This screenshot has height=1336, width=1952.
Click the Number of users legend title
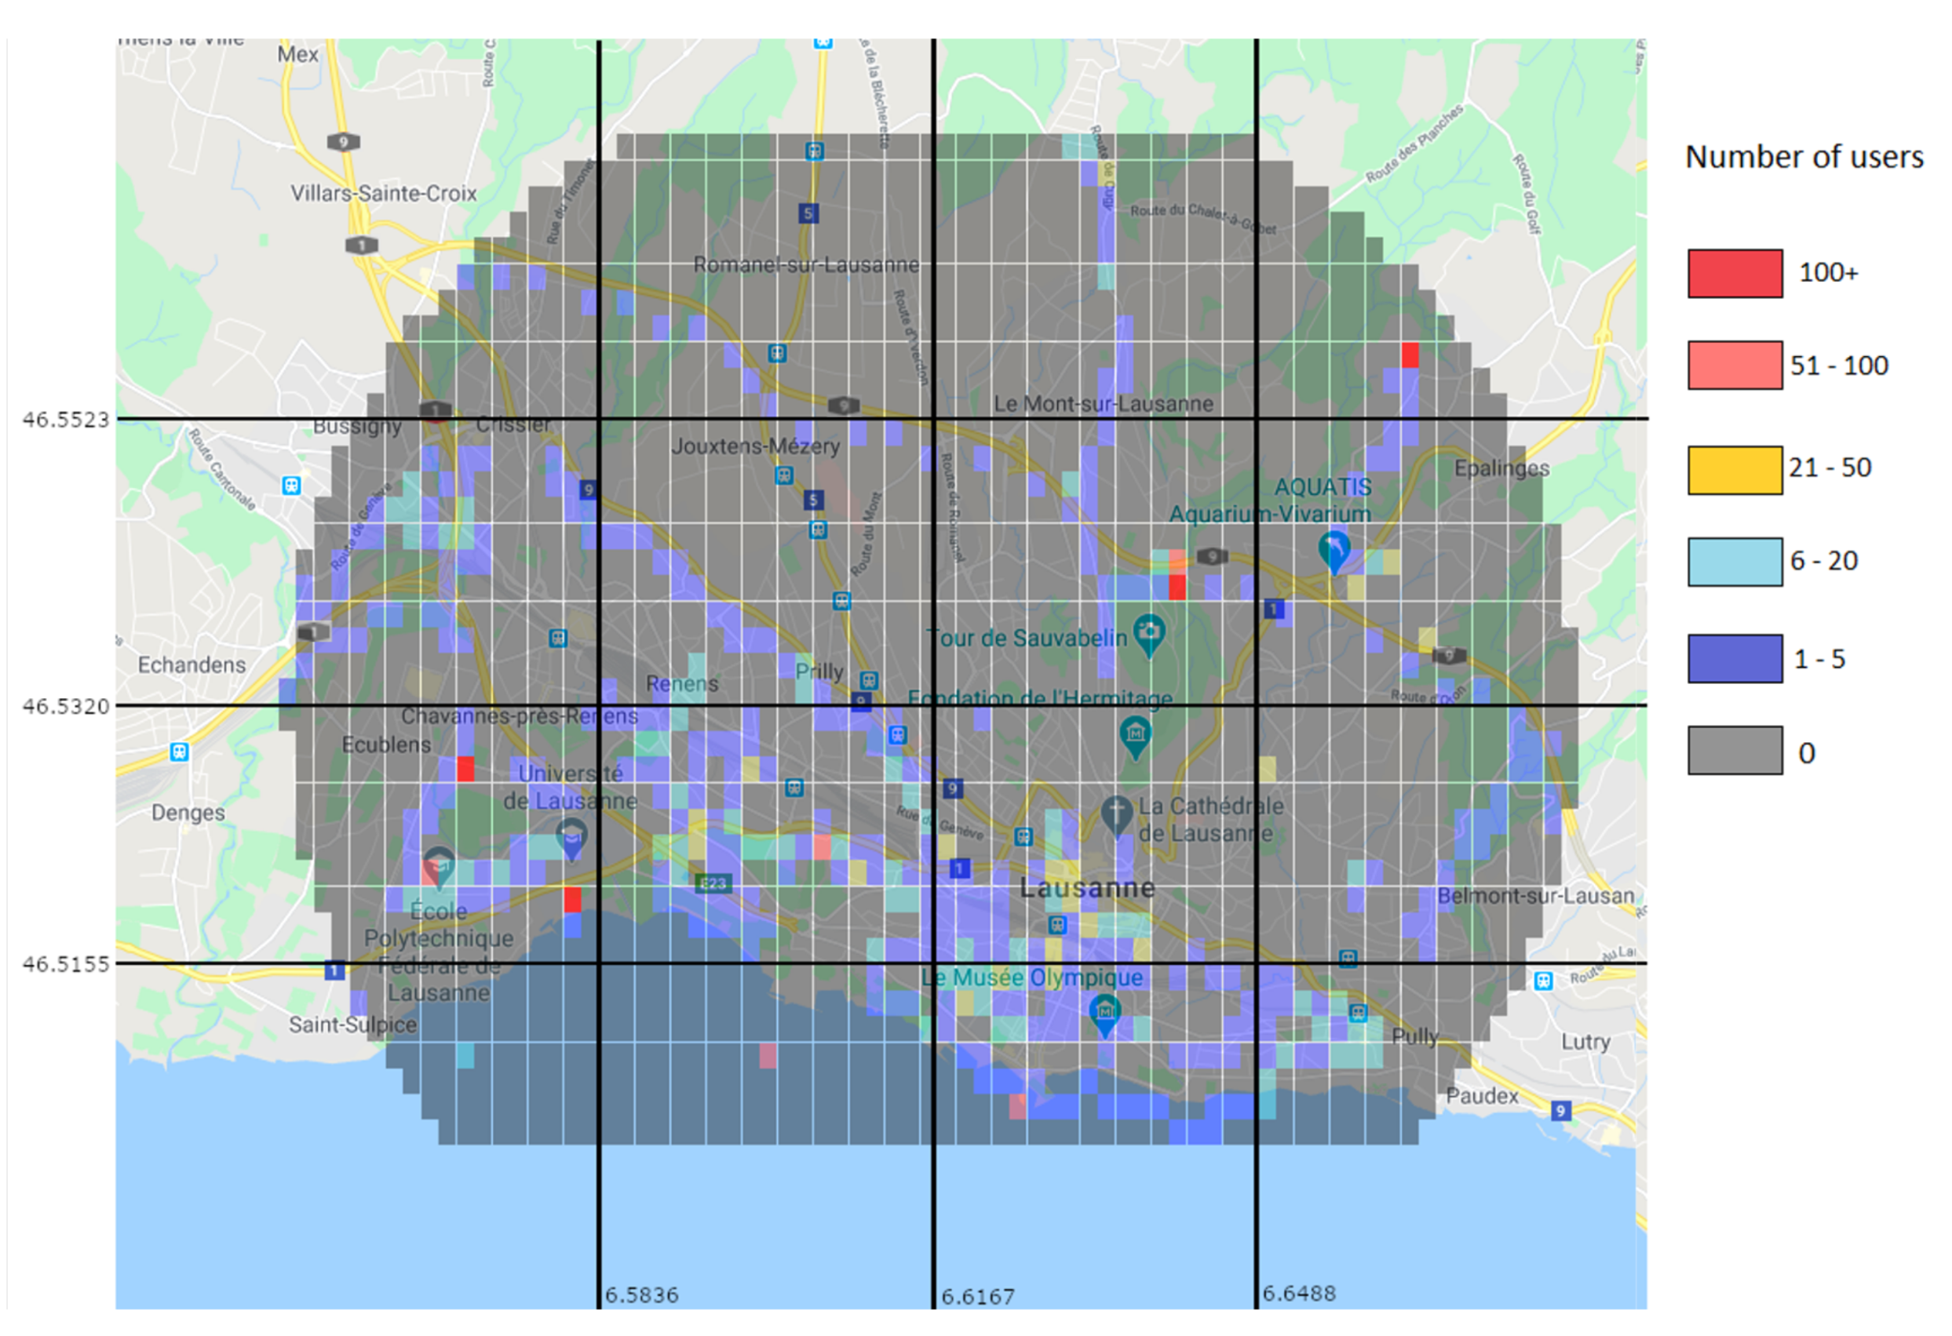point(1804,157)
